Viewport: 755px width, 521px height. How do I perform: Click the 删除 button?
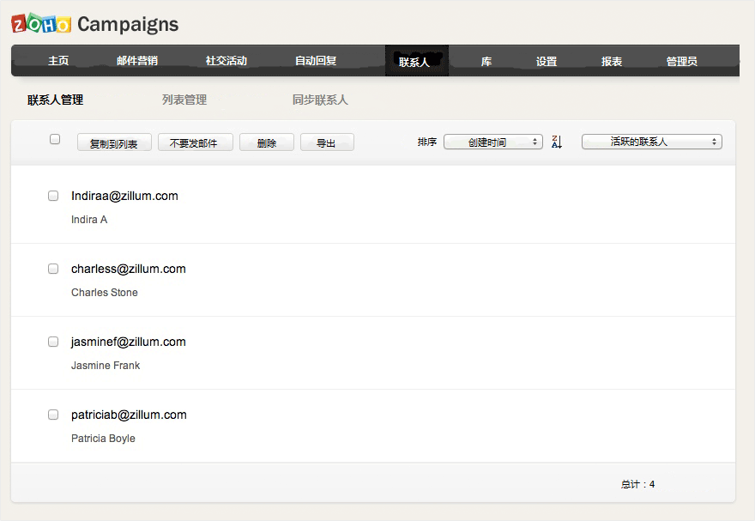pyautogui.click(x=266, y=142)
